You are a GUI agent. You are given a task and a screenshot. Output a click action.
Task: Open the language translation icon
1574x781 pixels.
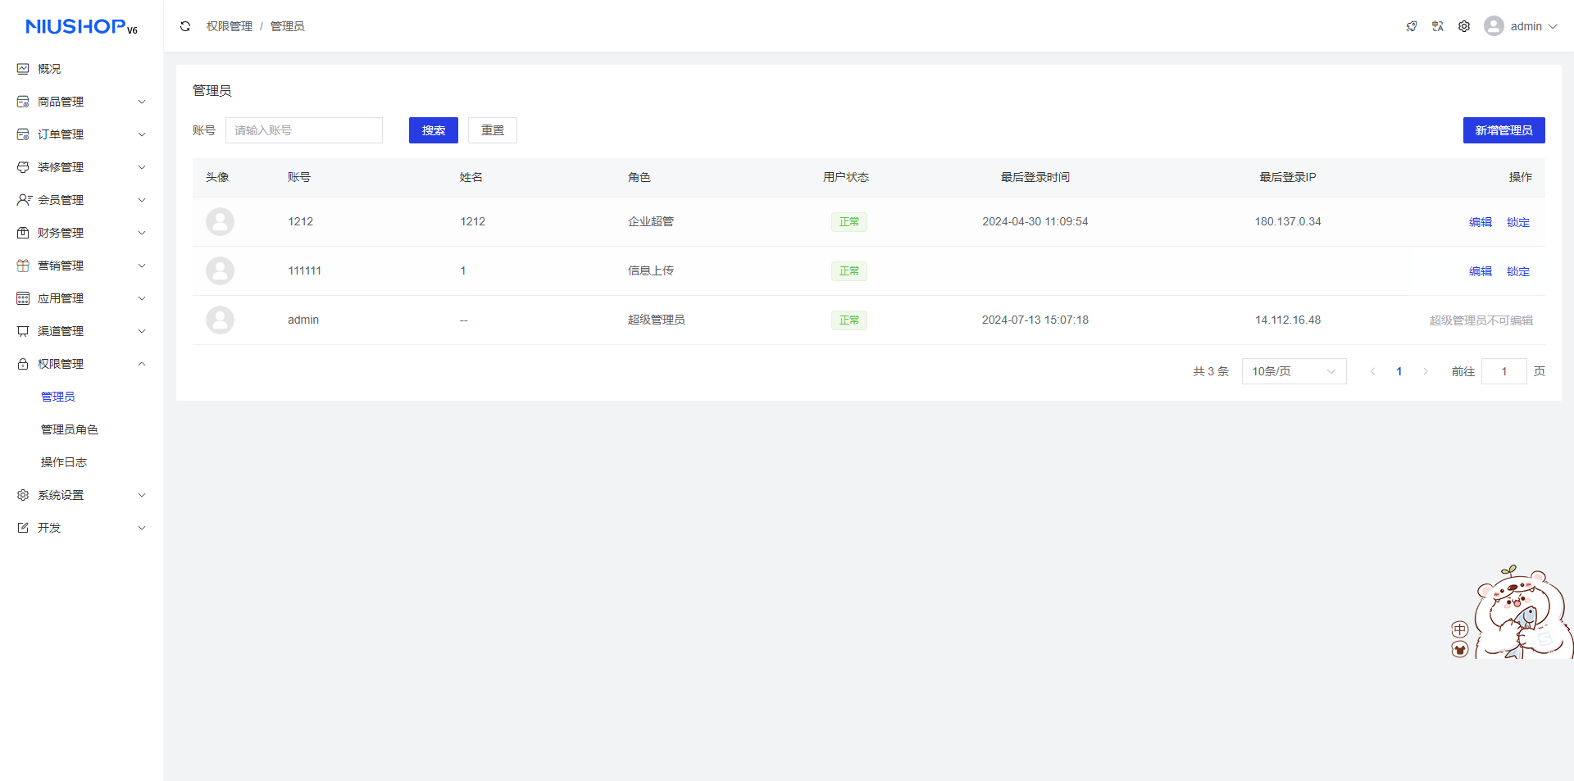[x=1438, y=26]
